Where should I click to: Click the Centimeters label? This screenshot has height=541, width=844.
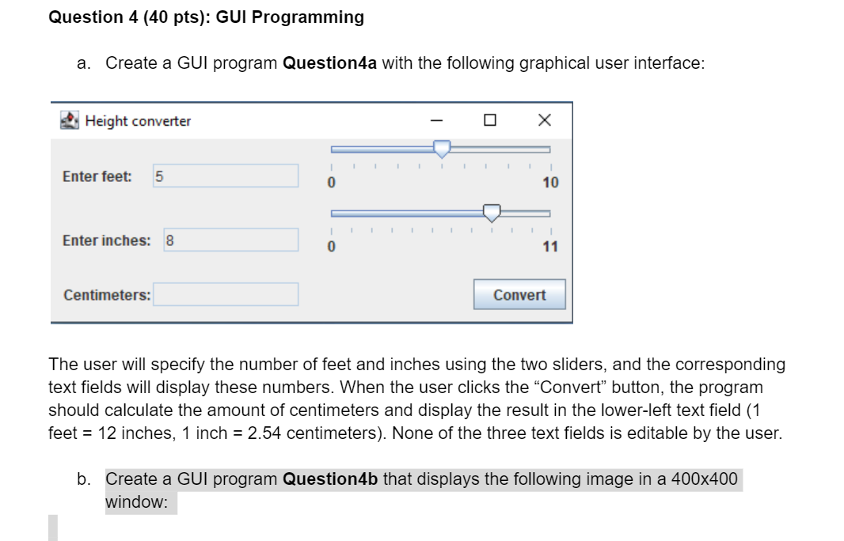click(x=107, y=295)
